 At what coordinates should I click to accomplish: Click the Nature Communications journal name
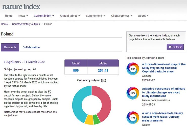(x=156, y=100)
